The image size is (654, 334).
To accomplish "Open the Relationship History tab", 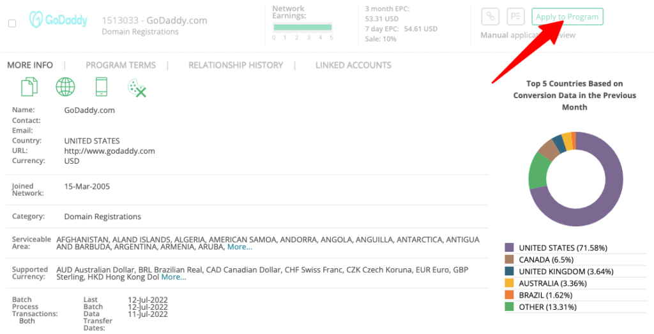I will 236,65.
